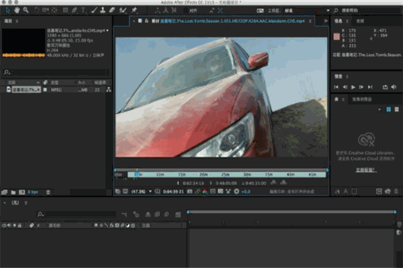Image resolution: width=403 pixels, height=268 pixels.
Task: Click the current time 0:04:39:21 display
Action: point(173,192)
